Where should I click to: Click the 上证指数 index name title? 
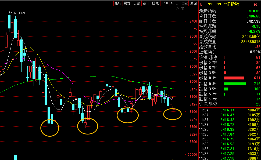click(230, 4)
